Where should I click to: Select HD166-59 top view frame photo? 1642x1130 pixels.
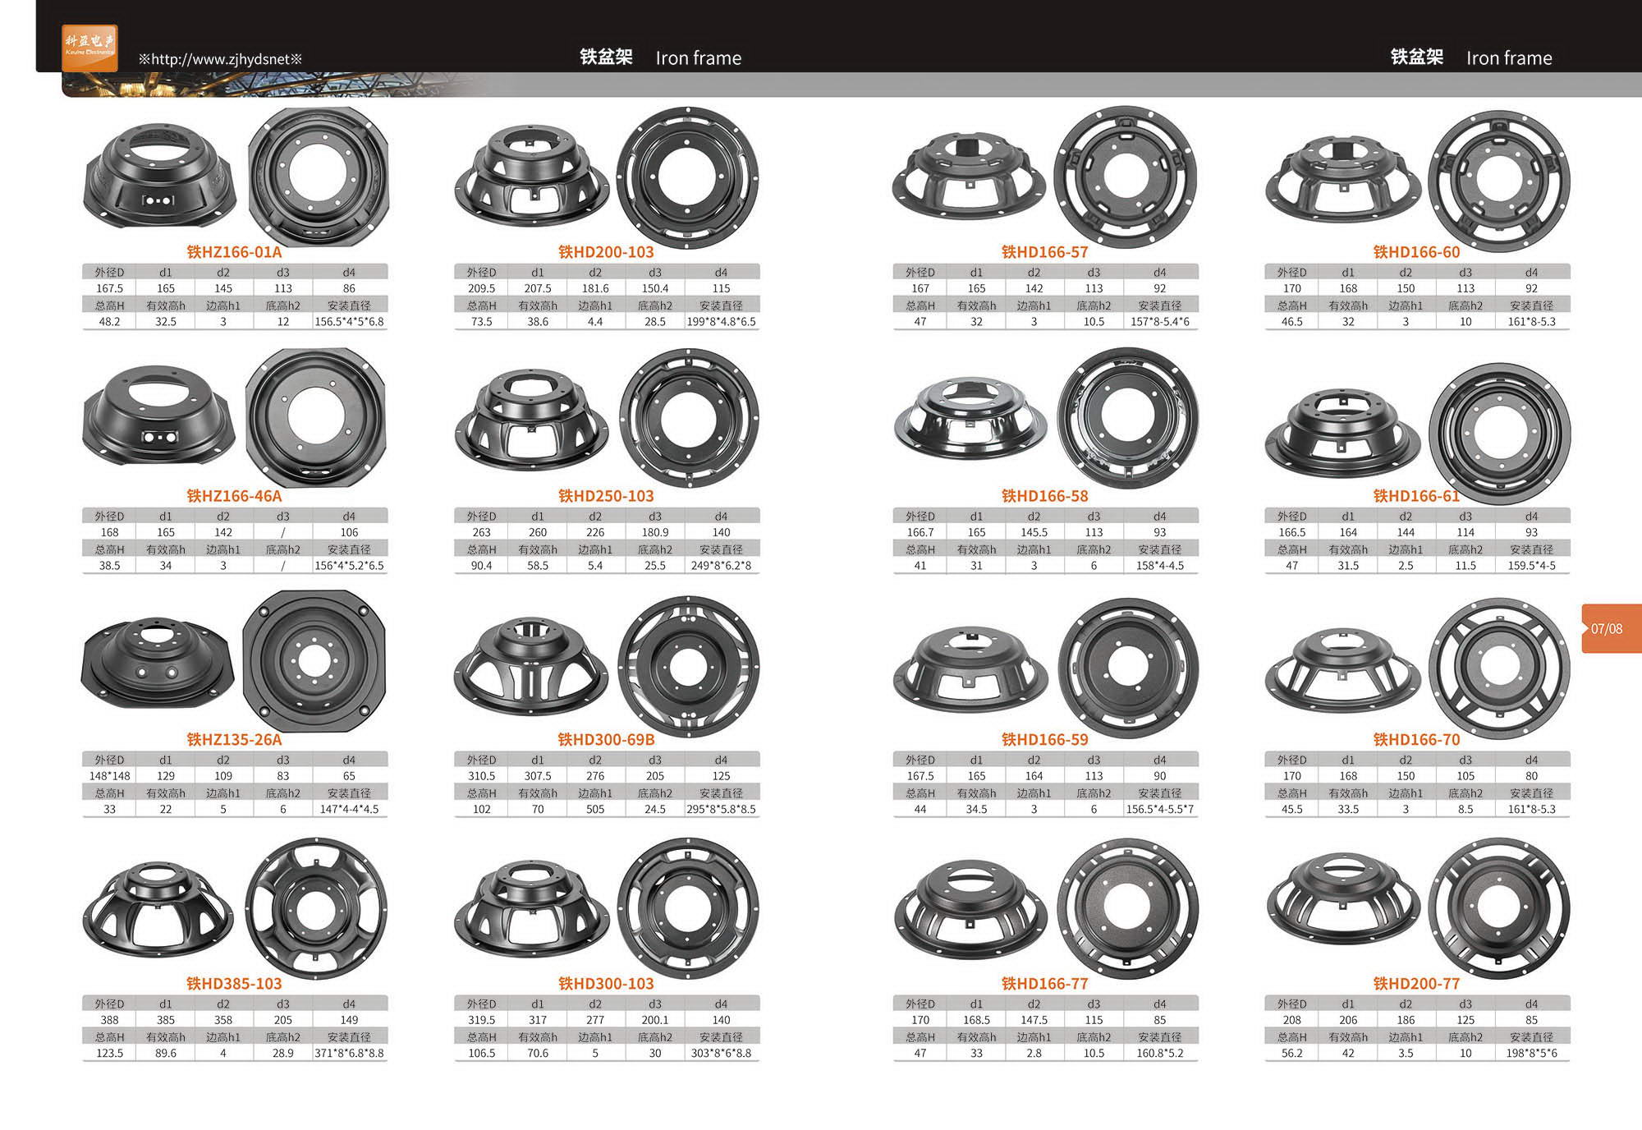[x=1129, y=668]
